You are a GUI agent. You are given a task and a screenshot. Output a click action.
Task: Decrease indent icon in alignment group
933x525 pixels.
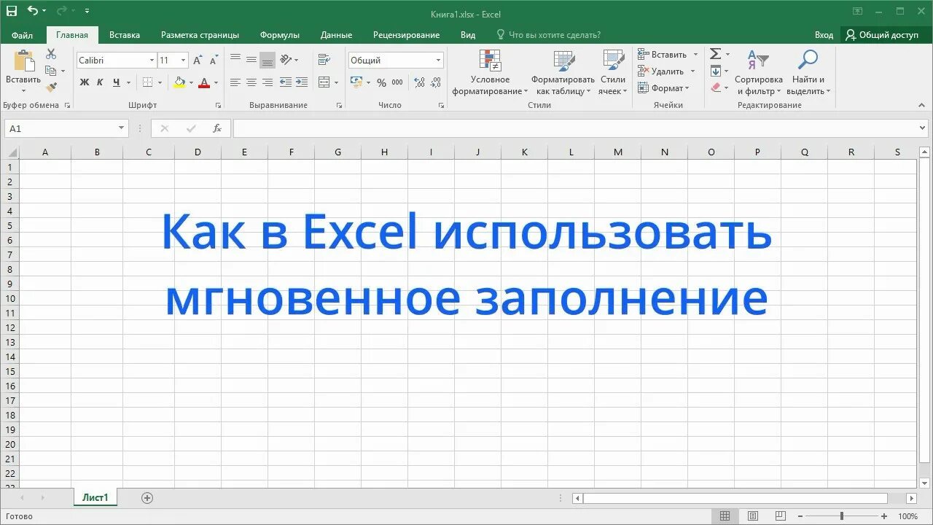click(286, 82)
